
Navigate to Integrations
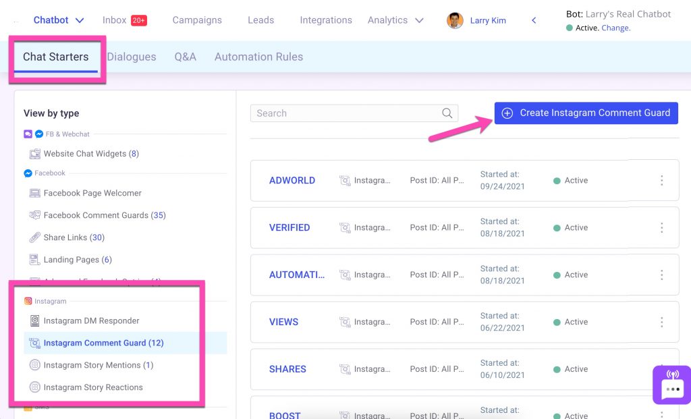click(x=326, y=20)
